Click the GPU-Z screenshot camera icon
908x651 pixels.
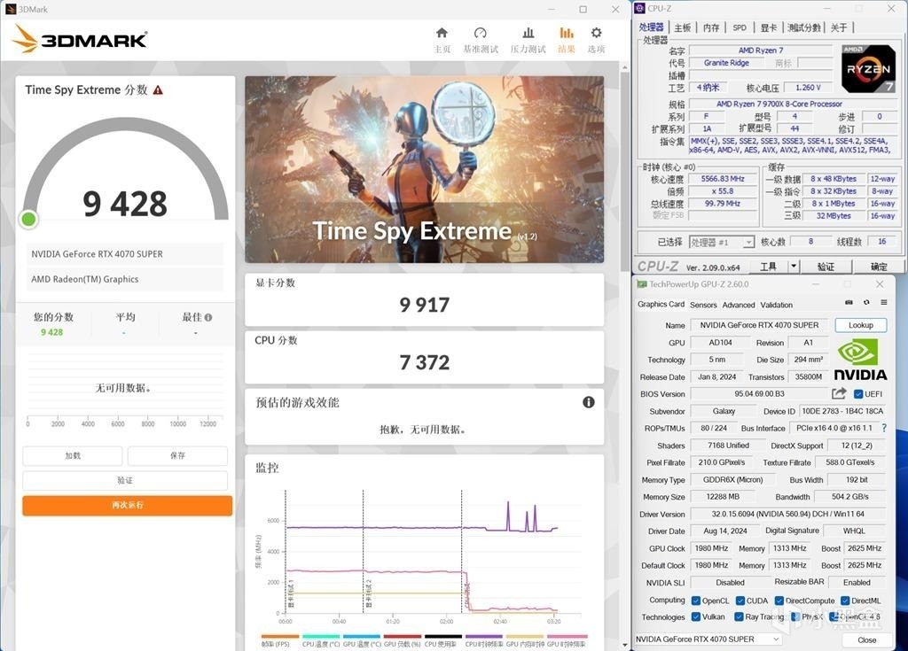(849, 302)
